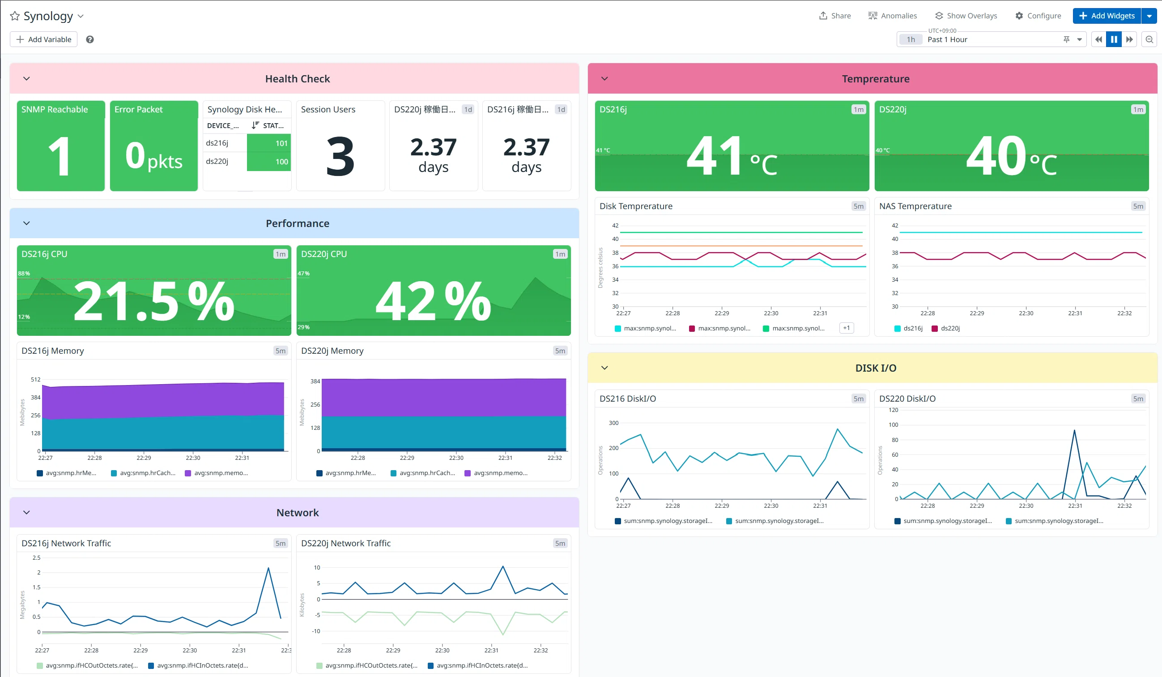Select the DS216j 41 °C temperature widget

point(732,146)
